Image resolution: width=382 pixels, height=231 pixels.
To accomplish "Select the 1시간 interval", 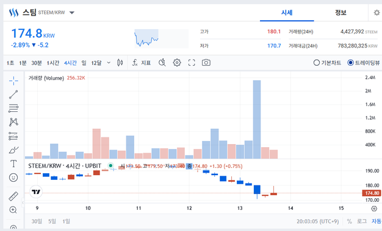I will tap(53, 63).
